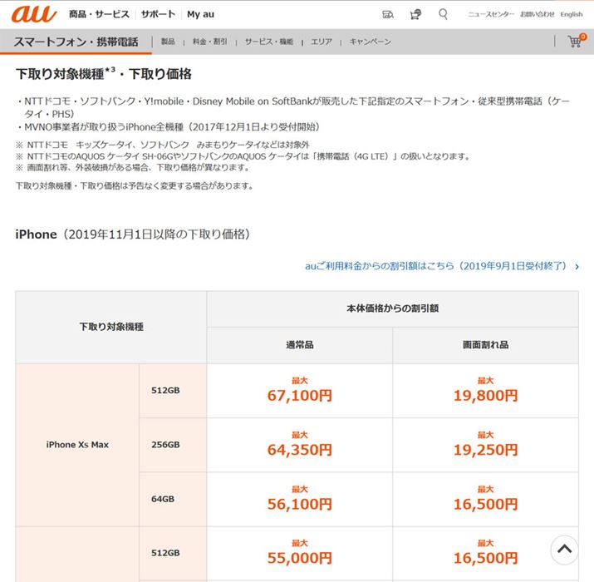Click the 67,100円 price cell
The height and width of the screenshot is (582, 594).
pyautogui.click(x=300, y=391)
